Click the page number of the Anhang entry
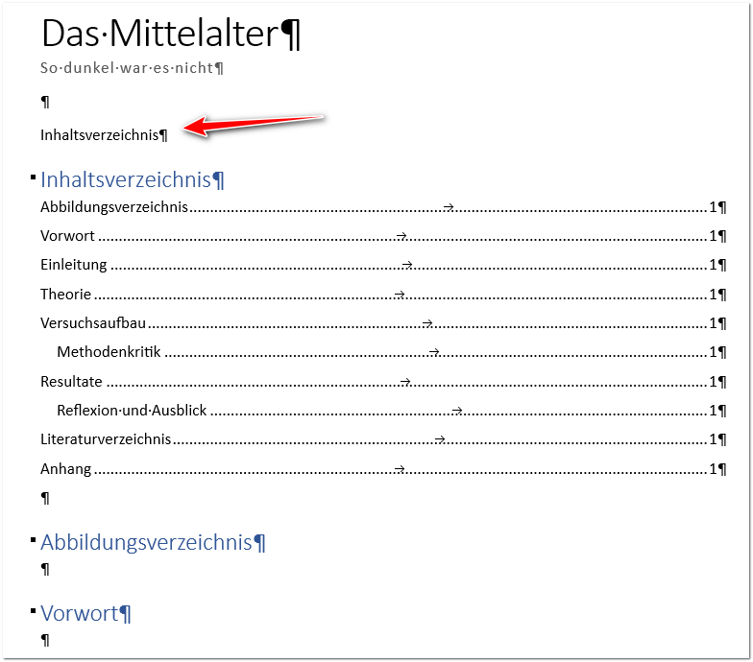This screenshot has width=753, height=662. coord(713,469)
